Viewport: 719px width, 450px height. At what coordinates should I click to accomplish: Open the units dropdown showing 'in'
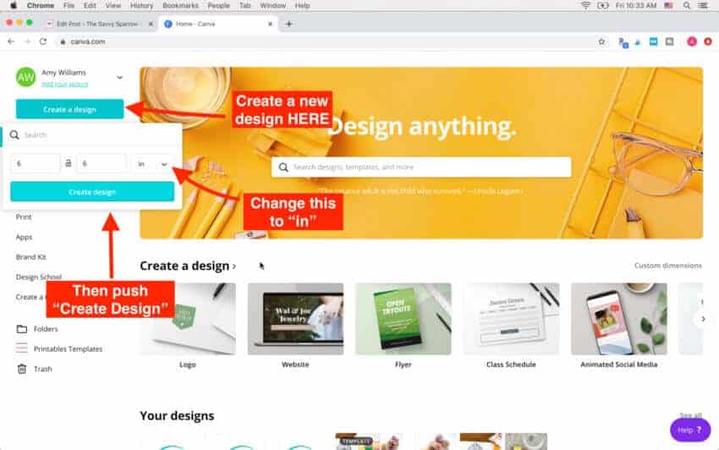click(x=152, y=164)
